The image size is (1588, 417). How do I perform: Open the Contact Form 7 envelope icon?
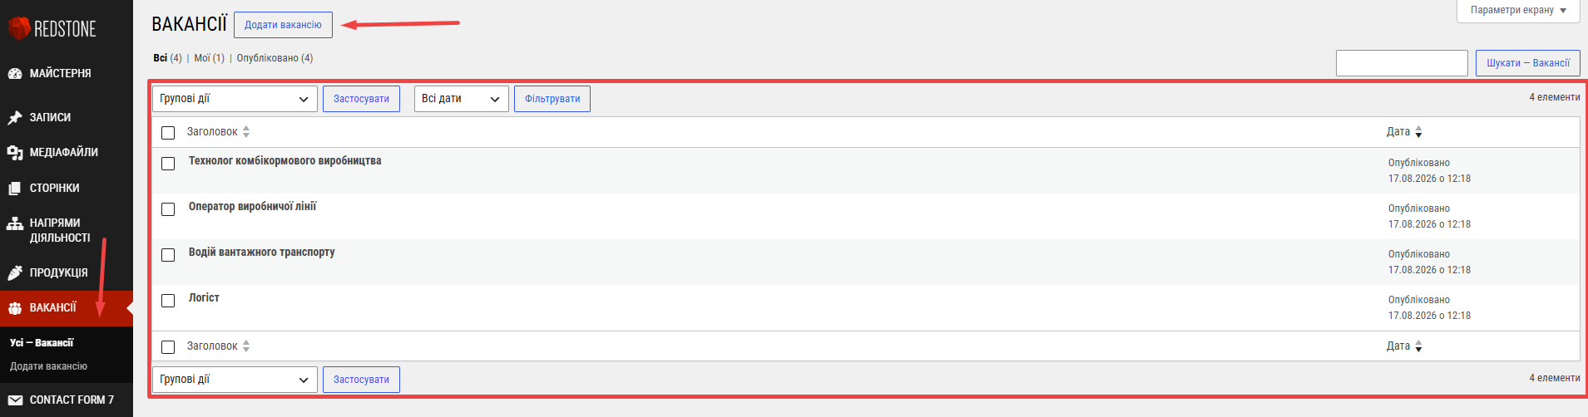coord(15,400)
